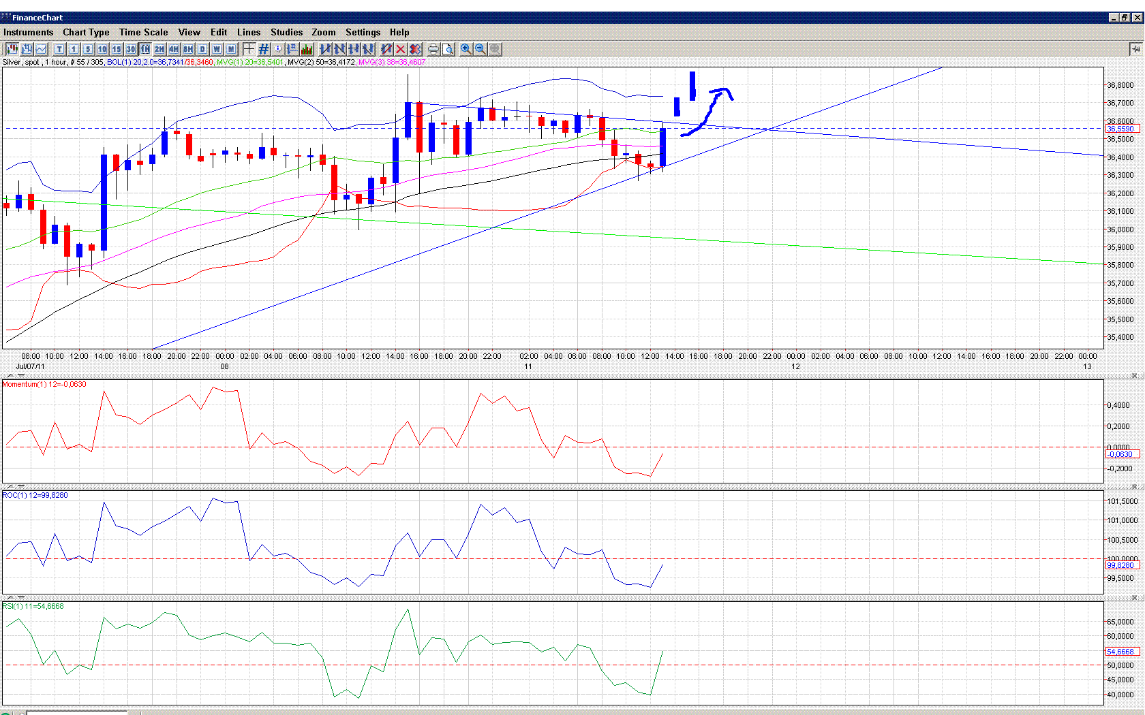Select the horizontal line tool

click(354, 49)
